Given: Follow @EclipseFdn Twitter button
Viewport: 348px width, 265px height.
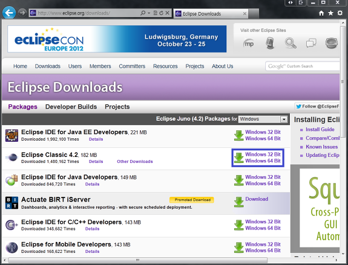Looking at the screenshot, I should click(x=317, y=106).
